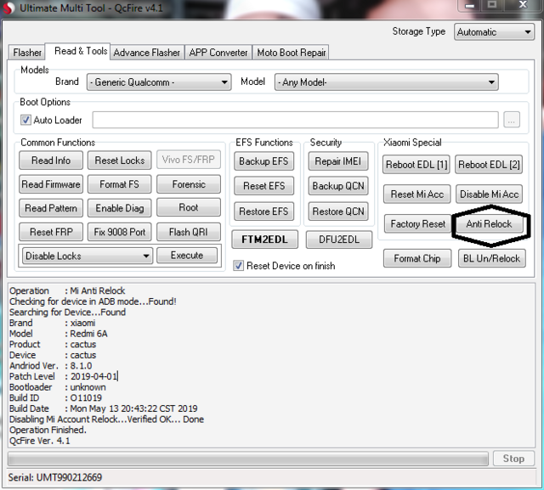Click the Read Pattern button
This screenshot has width=544, height=490.
(51, 208)
